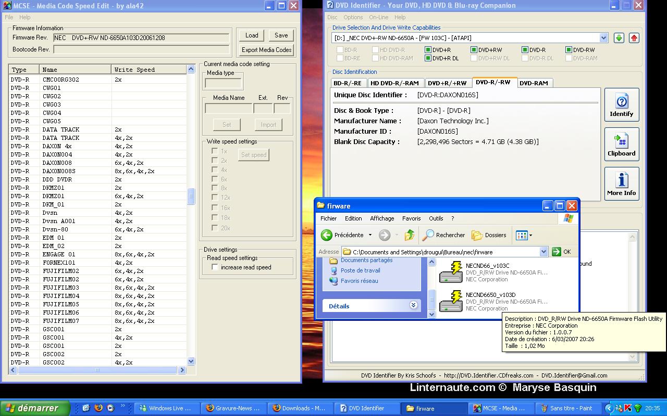This screenshot has width=667, height=416.
Task: Switch to DVD-RAM tab
Action: tap(534, 83)
